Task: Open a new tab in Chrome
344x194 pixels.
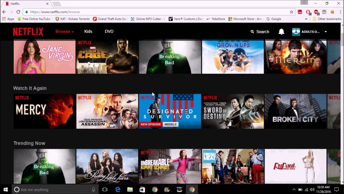Action: tap(57, 4)
